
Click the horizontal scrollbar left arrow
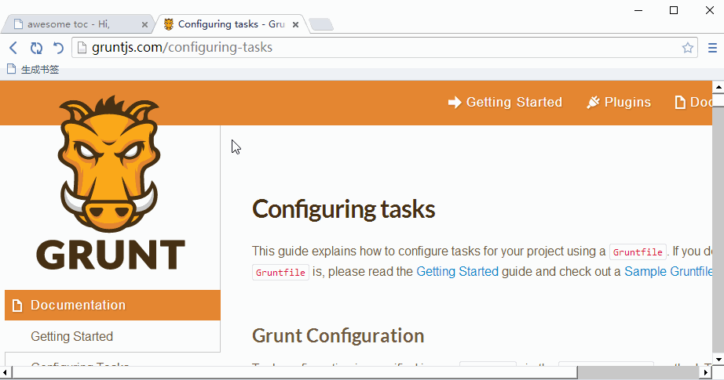pos(5,372)
